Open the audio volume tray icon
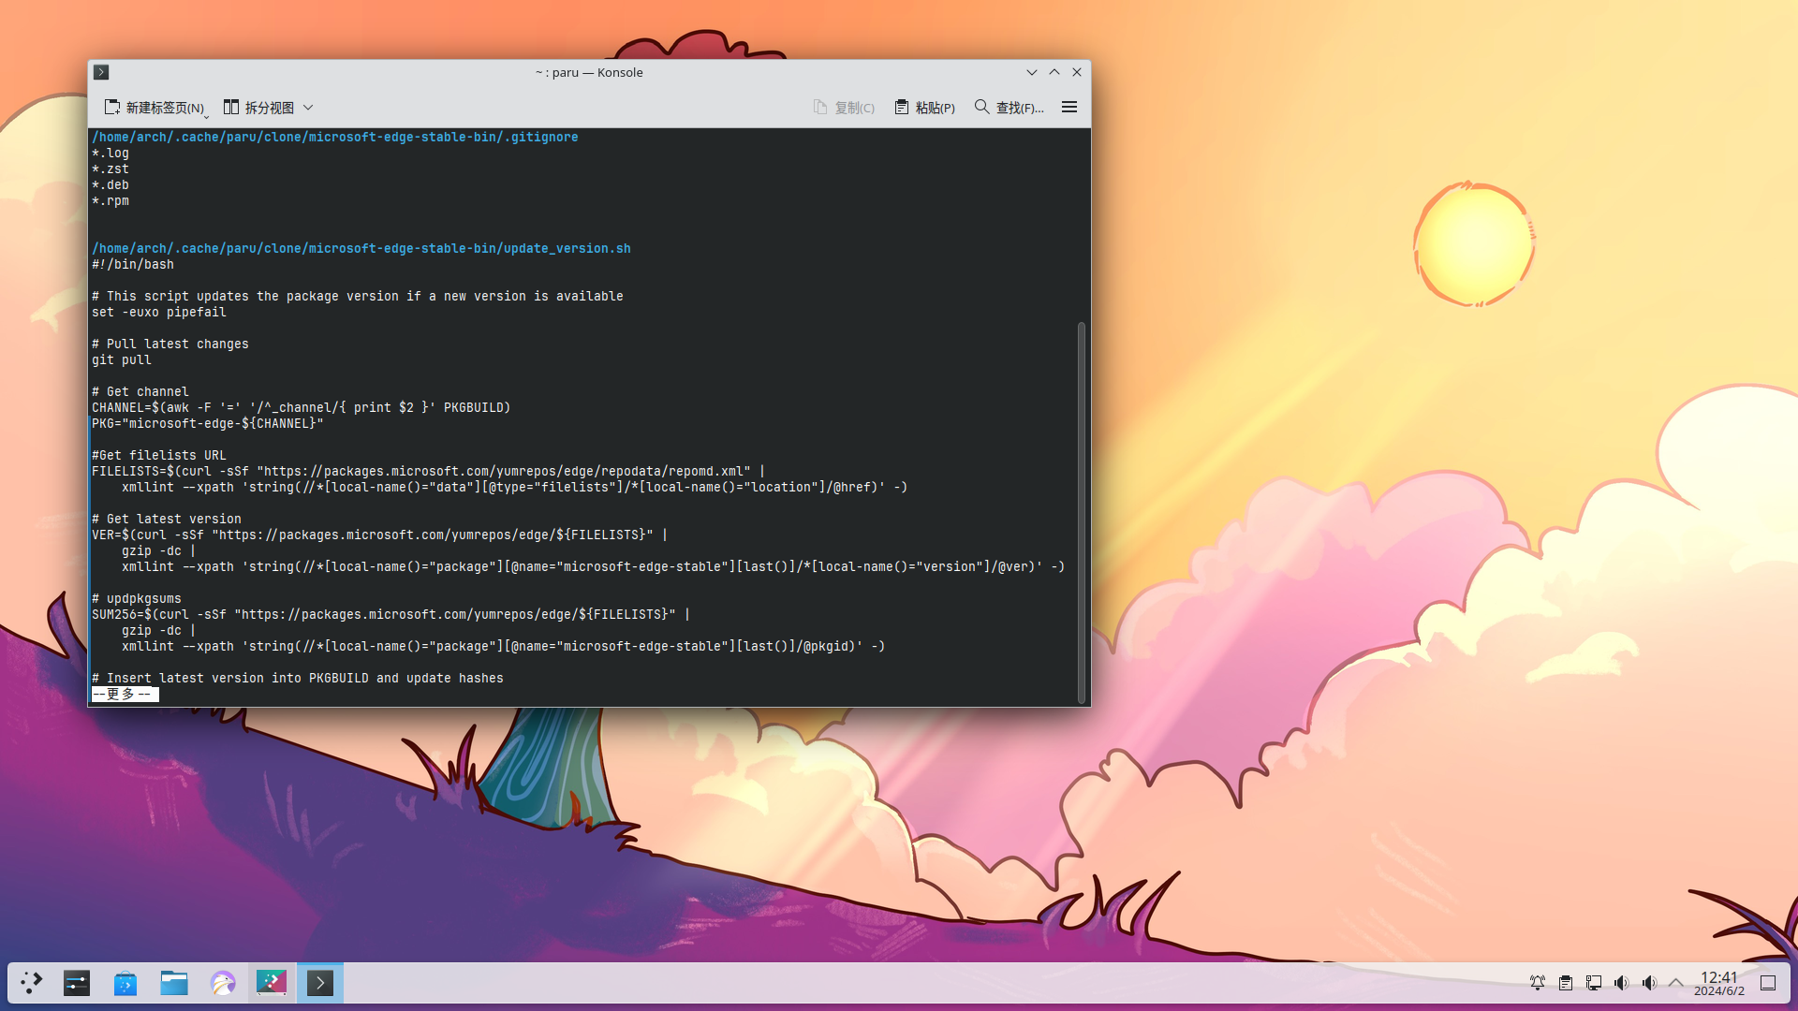 (x=1622, y=983)
